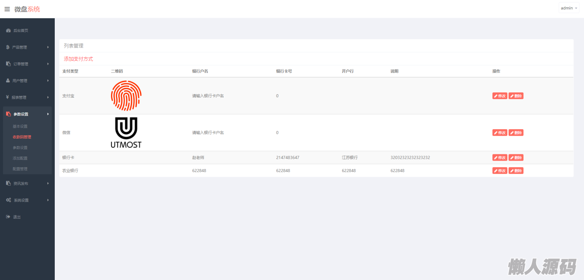The image size is (584, 280).
Task: Click the logout icon beside 退出
Action: pos(8,217)
